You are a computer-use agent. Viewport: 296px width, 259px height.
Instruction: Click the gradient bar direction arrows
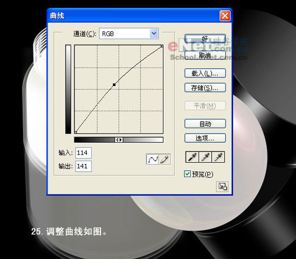(119, 140)
